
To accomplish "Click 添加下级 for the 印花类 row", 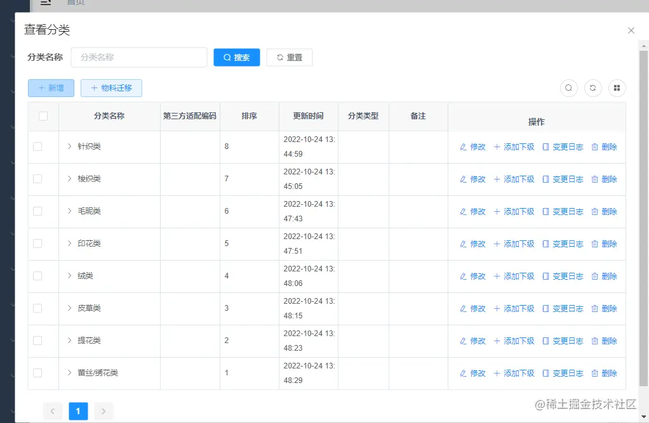I will pyautogui.click(x=514, y=244).
